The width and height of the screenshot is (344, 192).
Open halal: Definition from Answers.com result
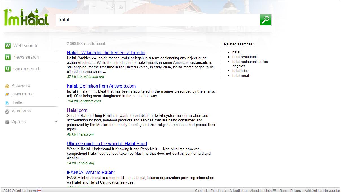[x=101, y=86]
